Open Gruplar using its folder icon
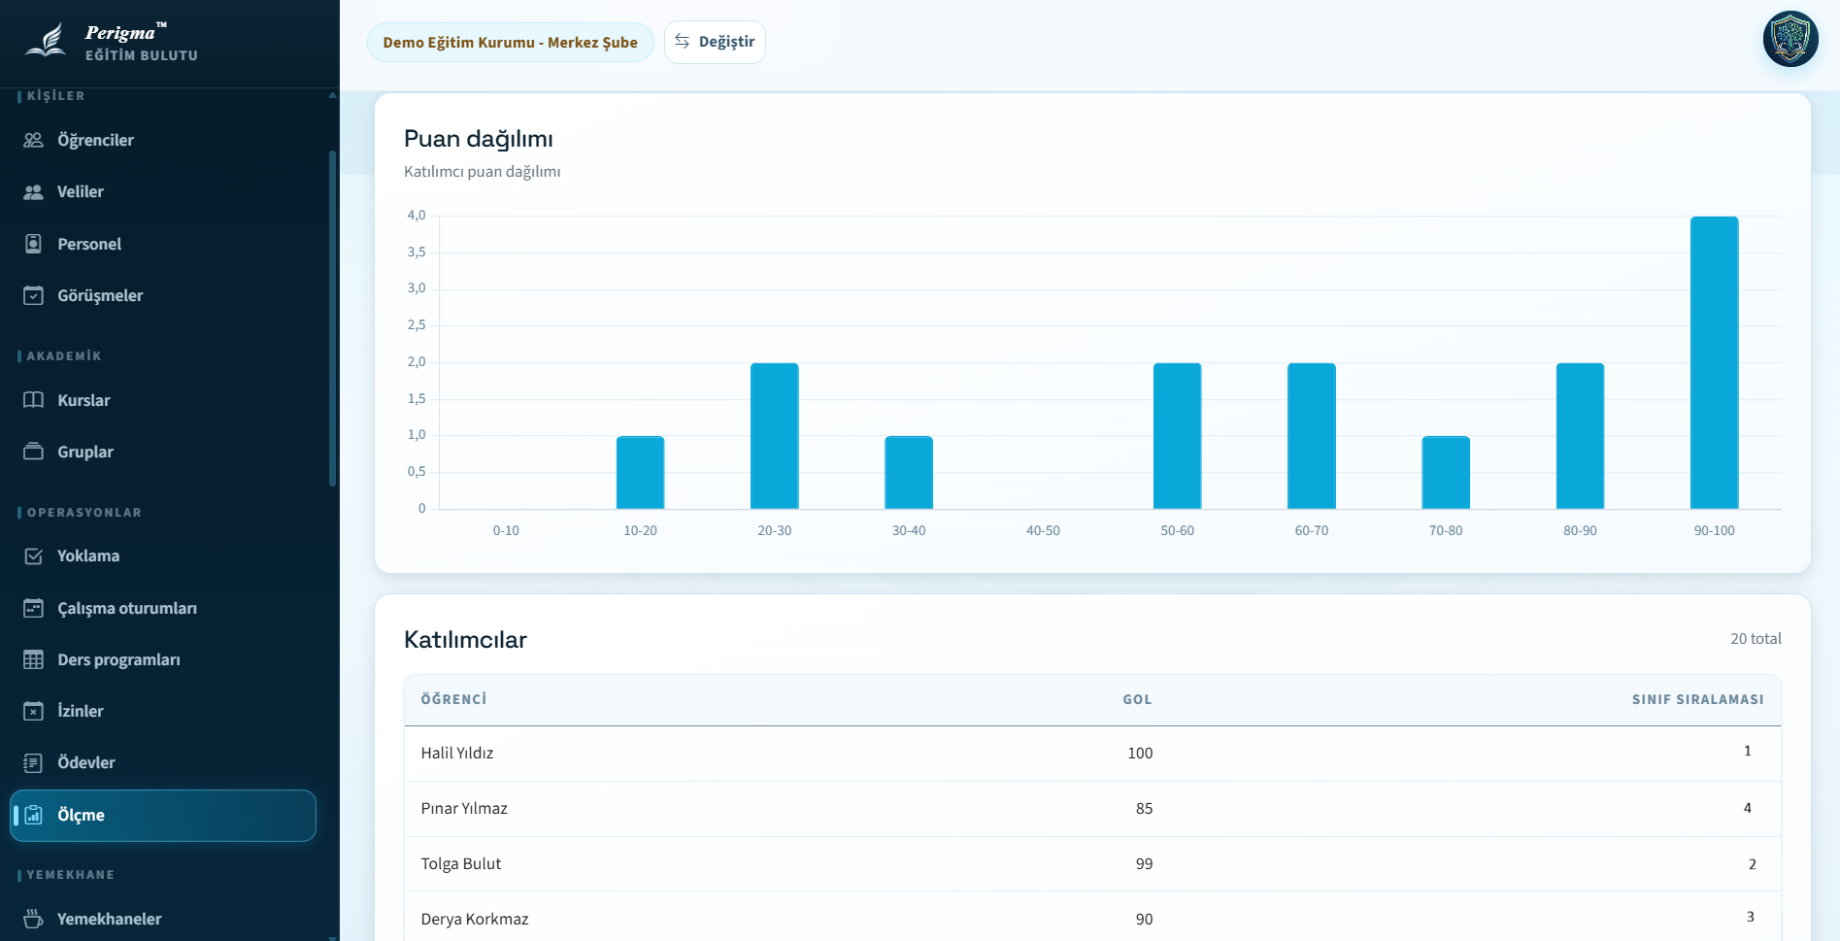The width and height of the screenshot is (1840, 941). [x=33, y=452]
